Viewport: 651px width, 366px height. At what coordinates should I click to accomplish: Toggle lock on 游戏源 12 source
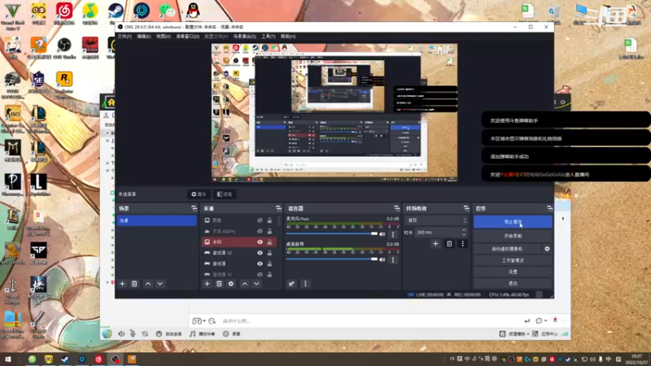pyautogui.click(x=269, y=253)
